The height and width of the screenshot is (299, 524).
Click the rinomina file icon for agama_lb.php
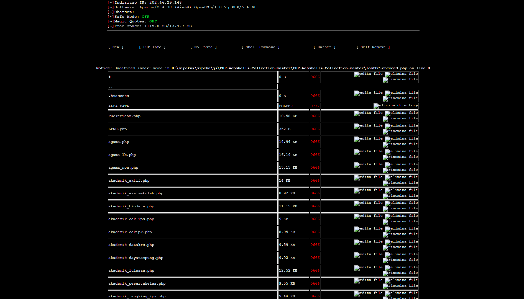400,157
